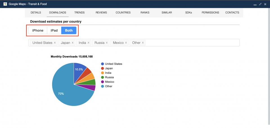Click the United States legend color dot
This screenshot has width=270, height=128.
pyautogui.click(x=102, y=64)
